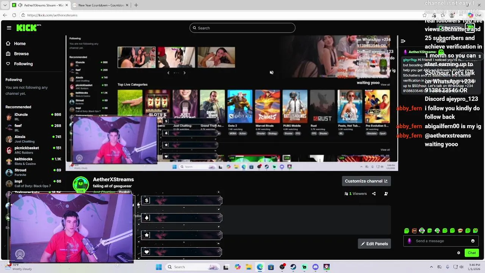Show hidden system tray icons
This screenshot has width=485, height=273.
pos(432,267)
